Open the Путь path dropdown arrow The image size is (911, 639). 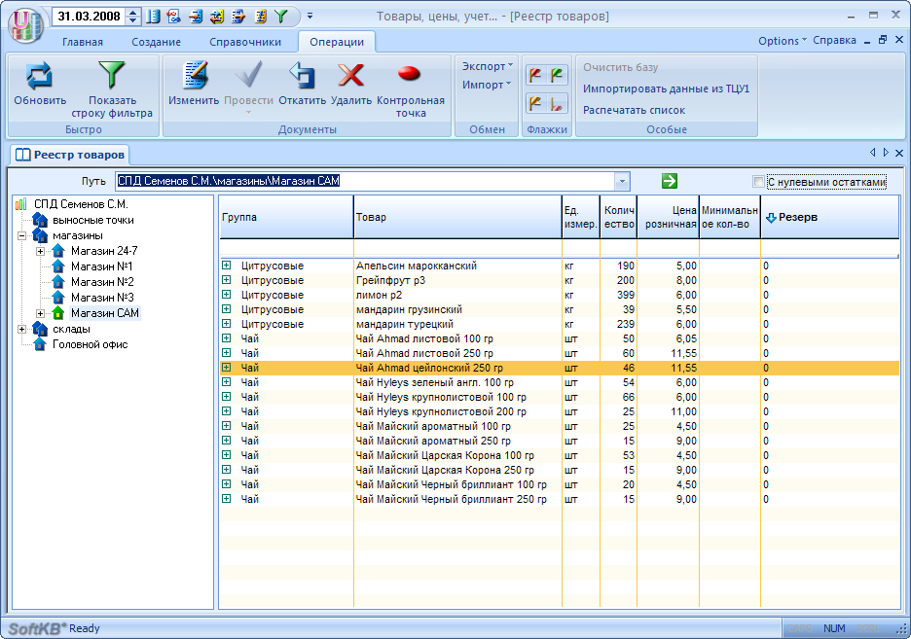[622, 181]
